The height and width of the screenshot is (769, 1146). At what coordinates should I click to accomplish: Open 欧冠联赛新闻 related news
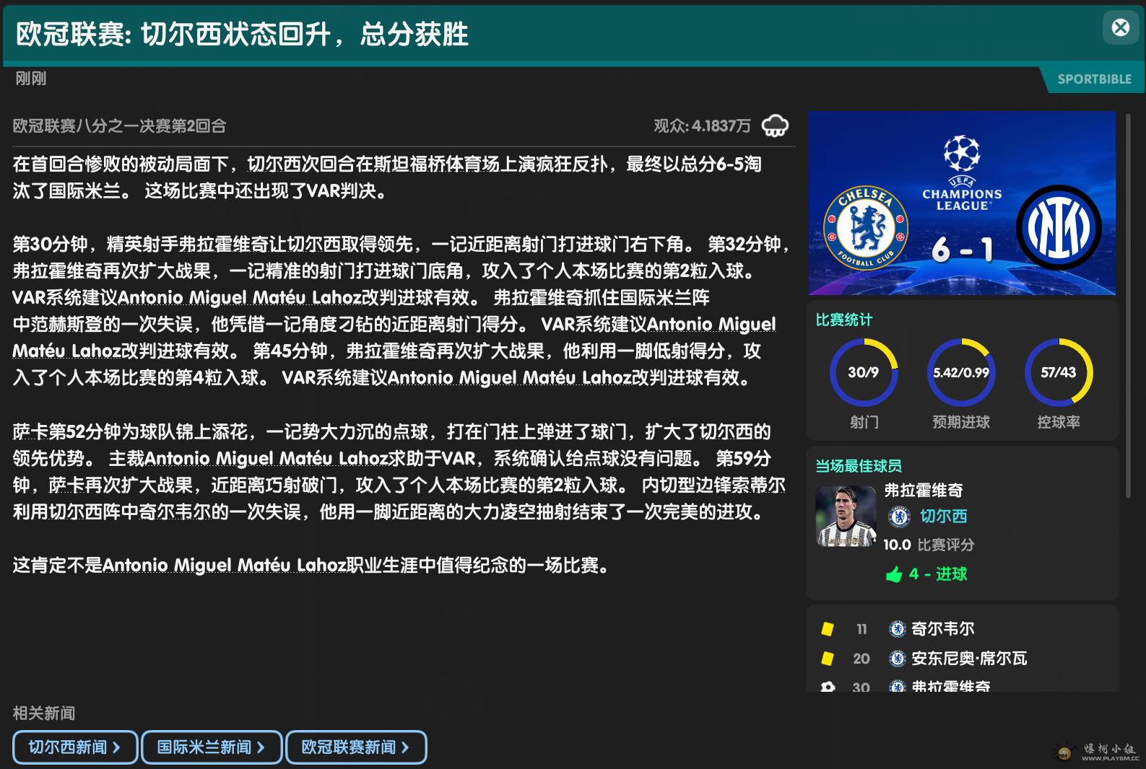pyautogui.click(x=355, y=747)
